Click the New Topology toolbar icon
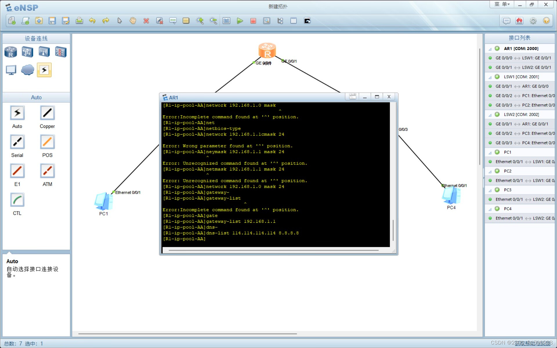The height and width of the screenshot is (348, 557). click(x=12, y=21)
